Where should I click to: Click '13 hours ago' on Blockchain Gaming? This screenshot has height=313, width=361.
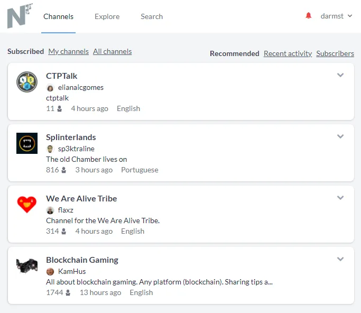[x=100, y=292]
